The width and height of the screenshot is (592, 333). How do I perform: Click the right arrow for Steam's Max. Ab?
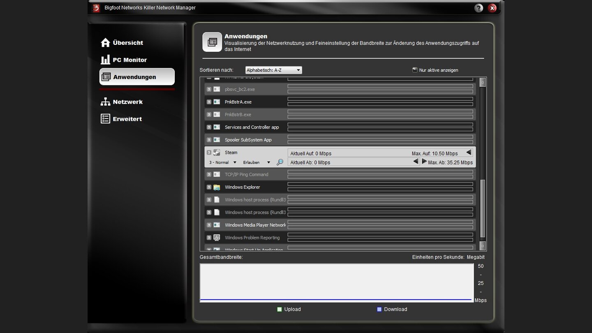click(424, 162)
